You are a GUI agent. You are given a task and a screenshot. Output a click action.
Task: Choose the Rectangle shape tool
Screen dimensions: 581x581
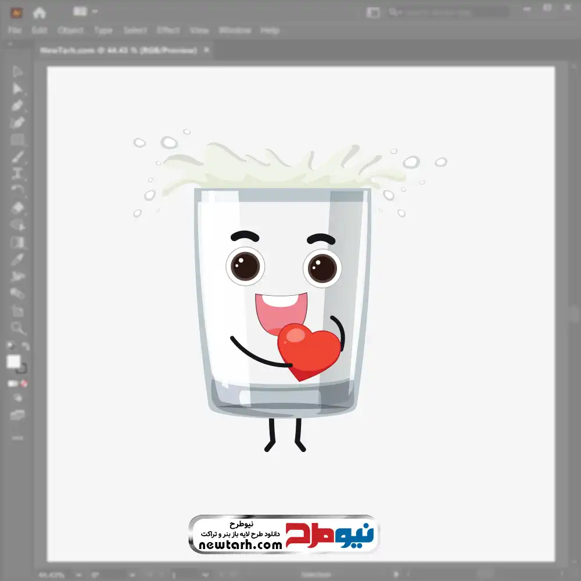[17, 139]
